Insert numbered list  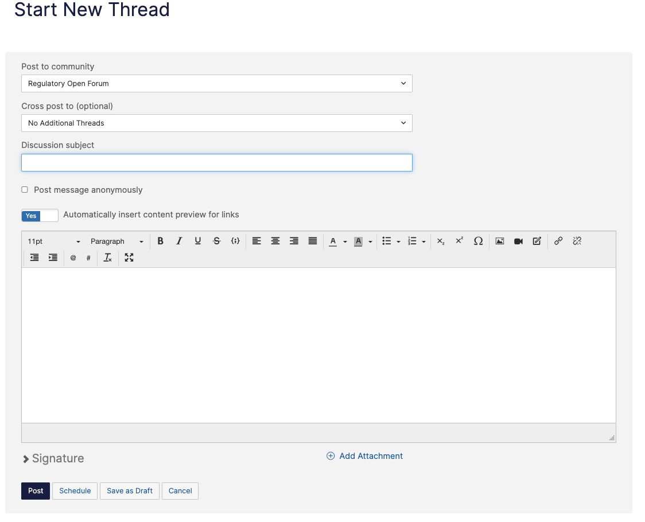[412, 241]
